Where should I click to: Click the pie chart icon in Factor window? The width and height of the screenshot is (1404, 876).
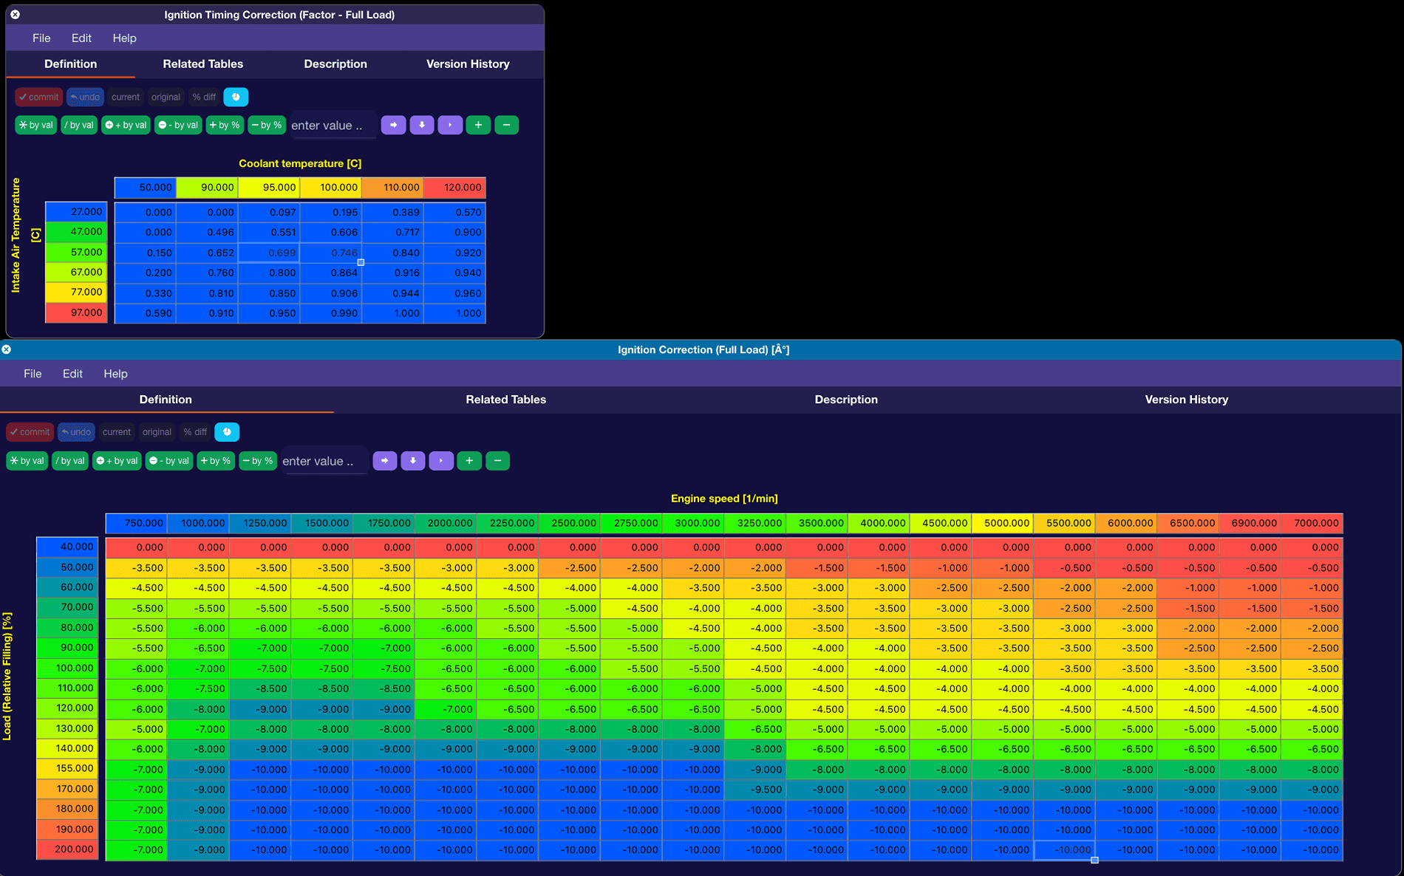[236, 97]
